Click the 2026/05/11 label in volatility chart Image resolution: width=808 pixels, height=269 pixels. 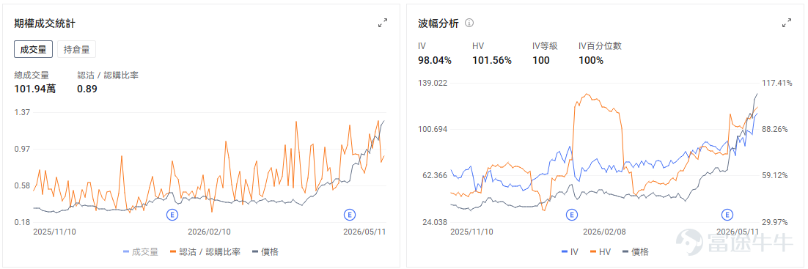click(738, 232)
